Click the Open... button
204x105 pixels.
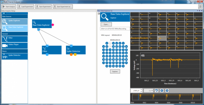pyautogui.click(x=106, y=24)
